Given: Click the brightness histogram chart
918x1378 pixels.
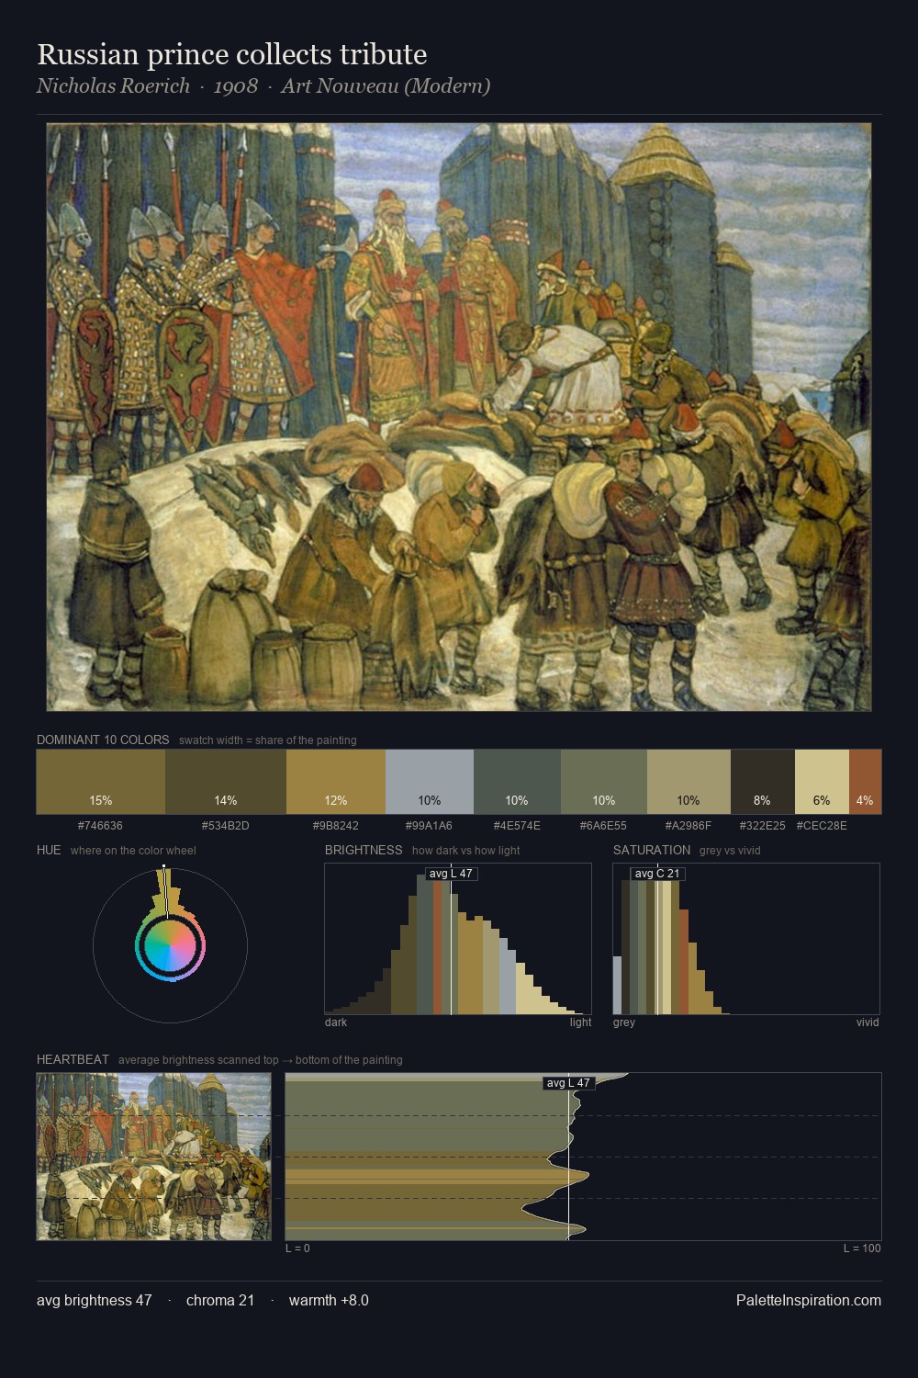Looking at the screenshot, I should (458, 939).
